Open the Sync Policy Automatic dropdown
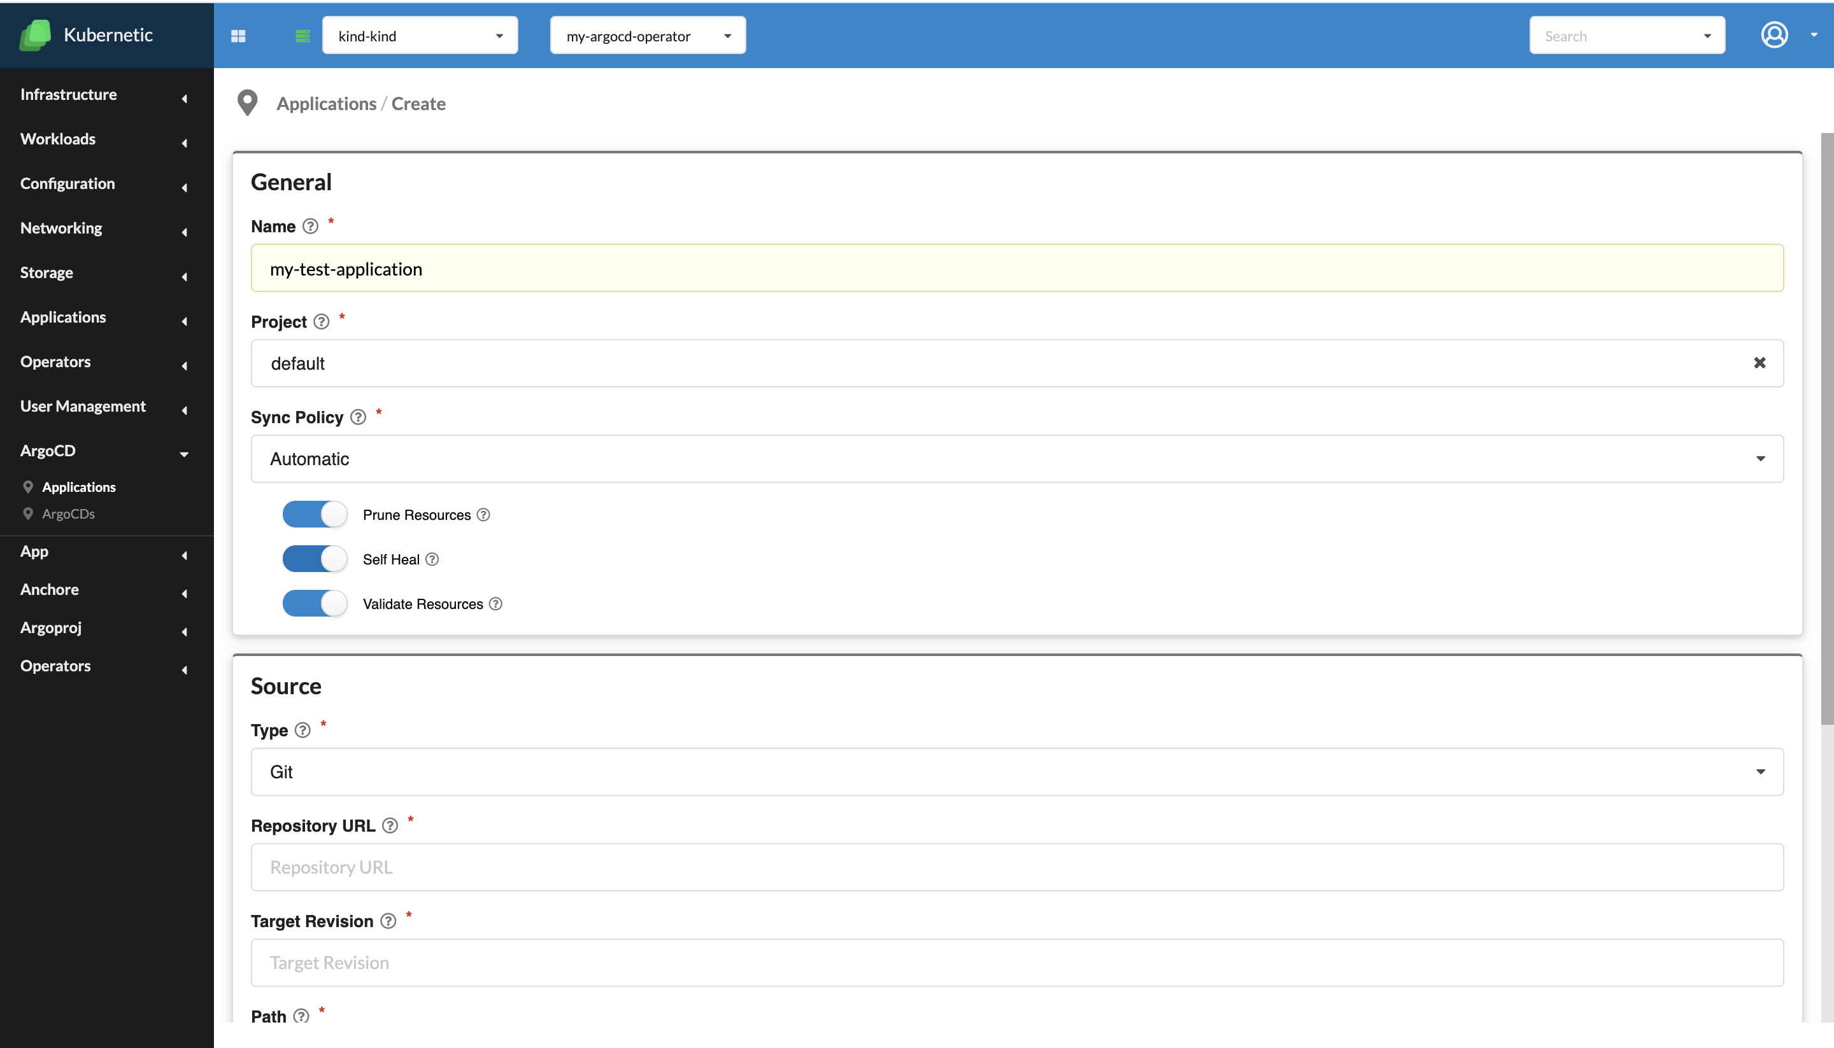Image resolution: width=1834 pixels, height=1048 pixels. [1017, 459]
